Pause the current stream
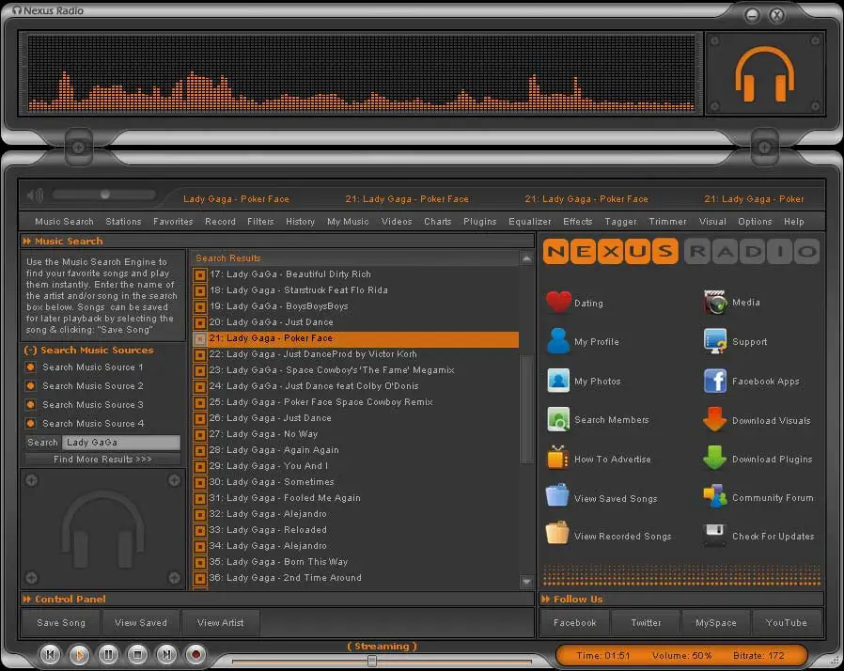 (x=108, y=654)
